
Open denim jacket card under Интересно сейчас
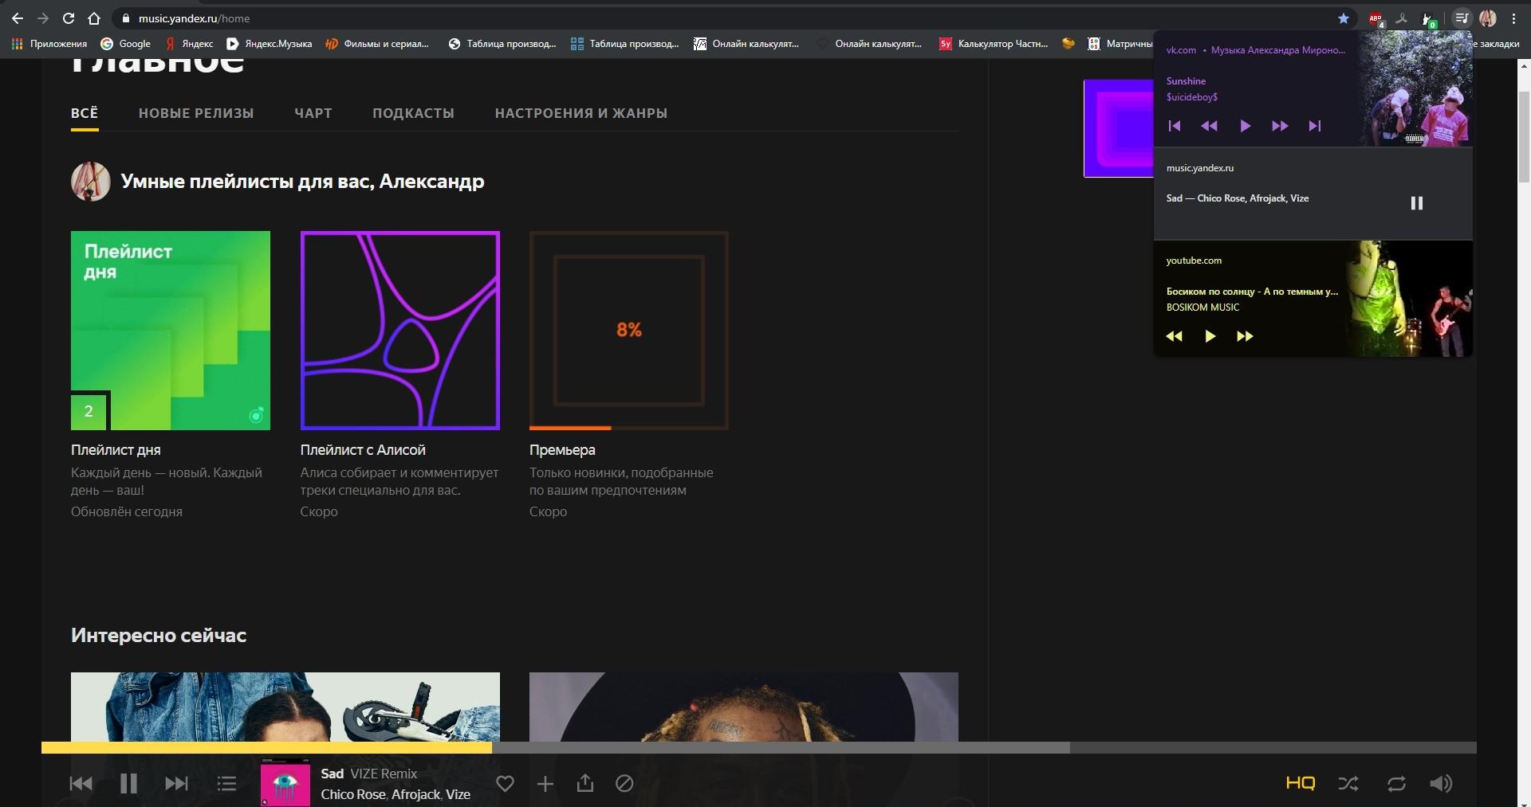(285, 707)
